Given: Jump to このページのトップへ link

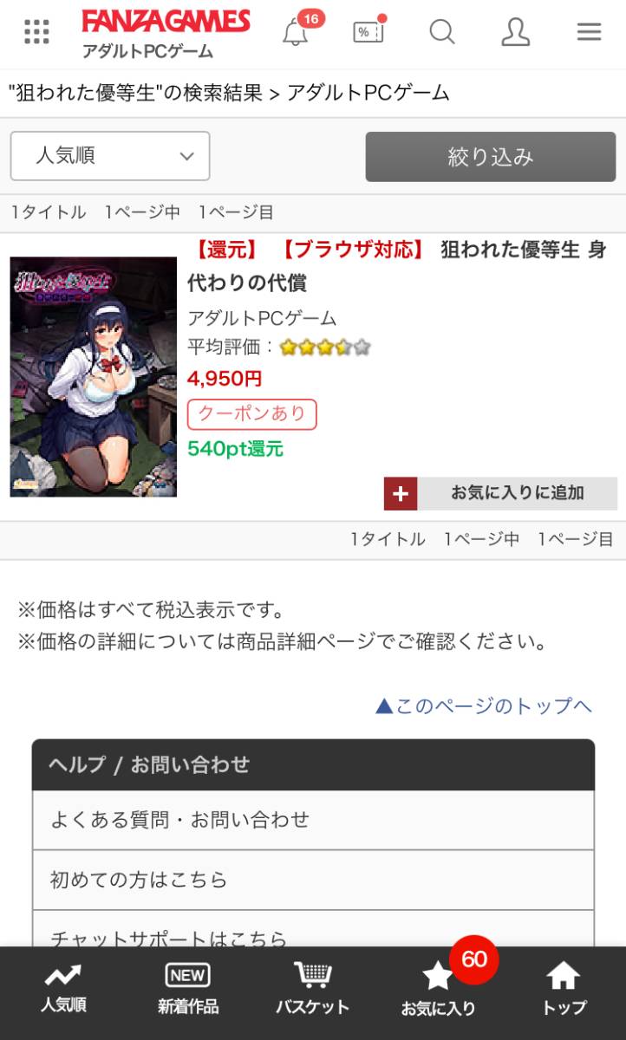Looking at the screenshot, I should point(484,706).
